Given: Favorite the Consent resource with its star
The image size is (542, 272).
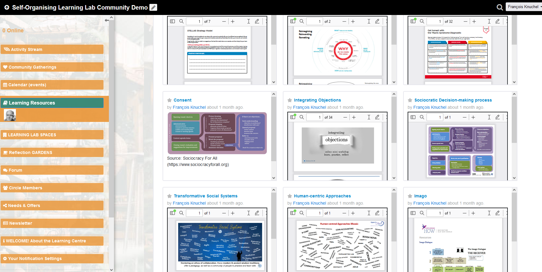Looking at the screenshot, I should click(x=169, y=100).
